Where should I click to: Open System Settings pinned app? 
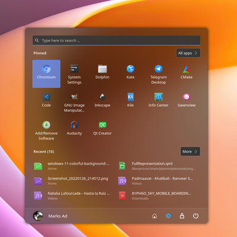pyautogui.click(x=74, y=73)
